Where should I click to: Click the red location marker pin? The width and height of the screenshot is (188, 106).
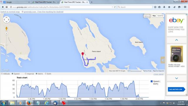(x=83, y=54)
